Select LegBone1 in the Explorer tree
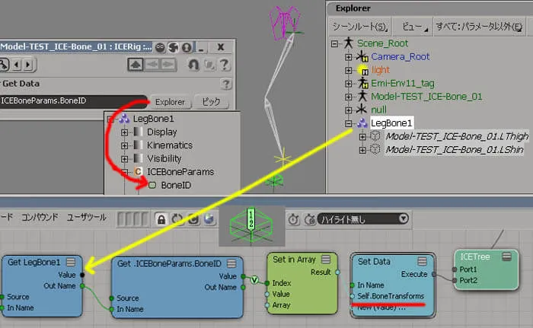The height and width of the screenshot is (328, 533). pos(391,123)
